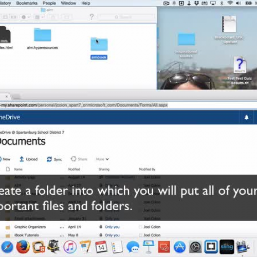This screenshot has height=257, width=257.
Task: Open the Bookmarks menu
Action: pyautogui.click(x=27, y=3)
